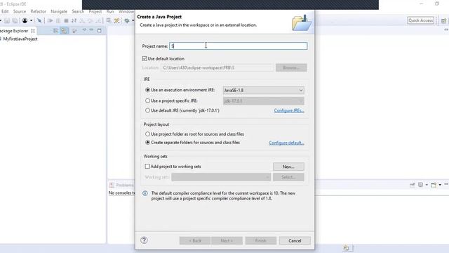Click the Disconnect debug icon
Screen dimensions: 449x253
coord(74,20)
